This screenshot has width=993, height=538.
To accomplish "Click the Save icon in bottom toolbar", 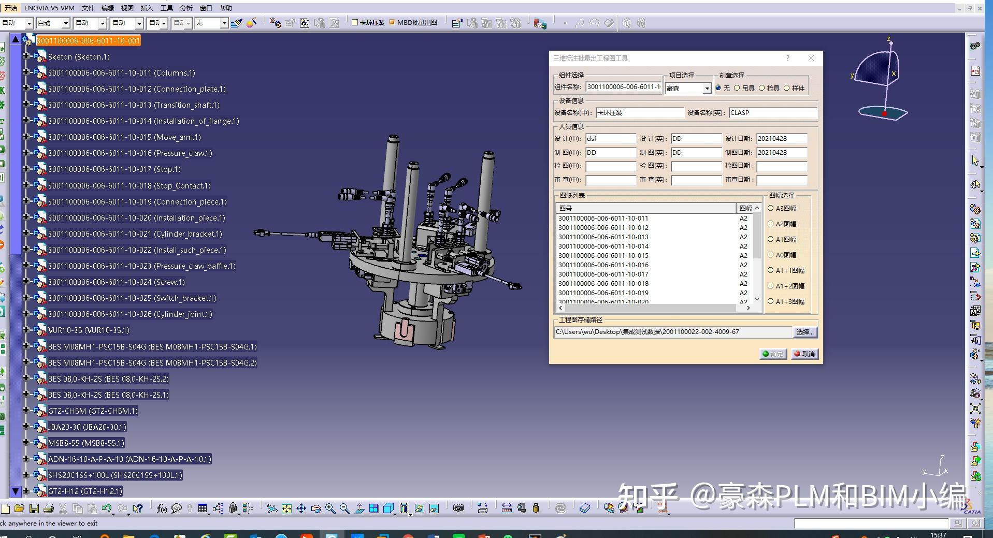I will click(34, 508).
